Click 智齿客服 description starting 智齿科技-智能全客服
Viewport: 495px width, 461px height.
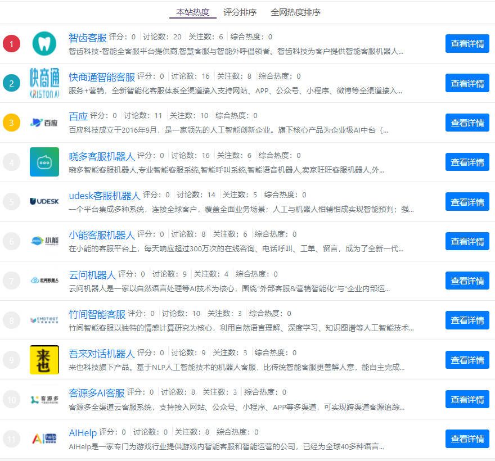tap(236, 51)
